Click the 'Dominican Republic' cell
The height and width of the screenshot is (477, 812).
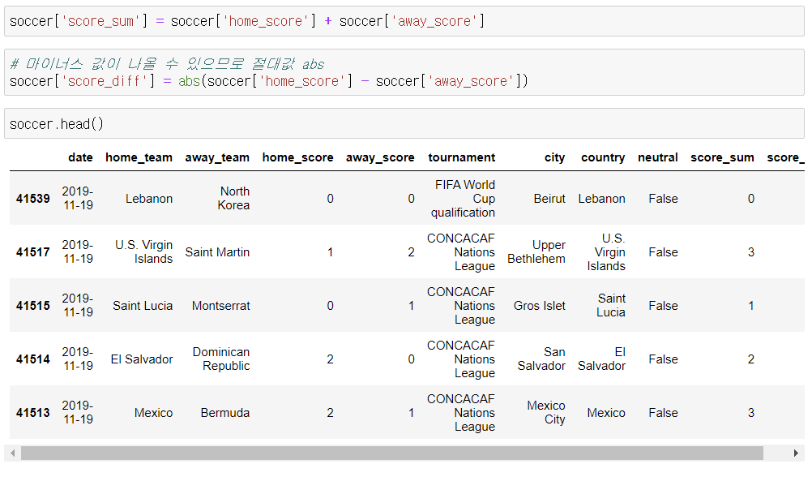click(221, 359)
